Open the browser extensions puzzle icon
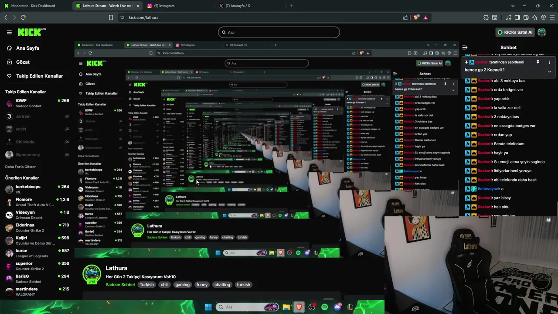Screen dimensions: 558x314 [486, 17]
